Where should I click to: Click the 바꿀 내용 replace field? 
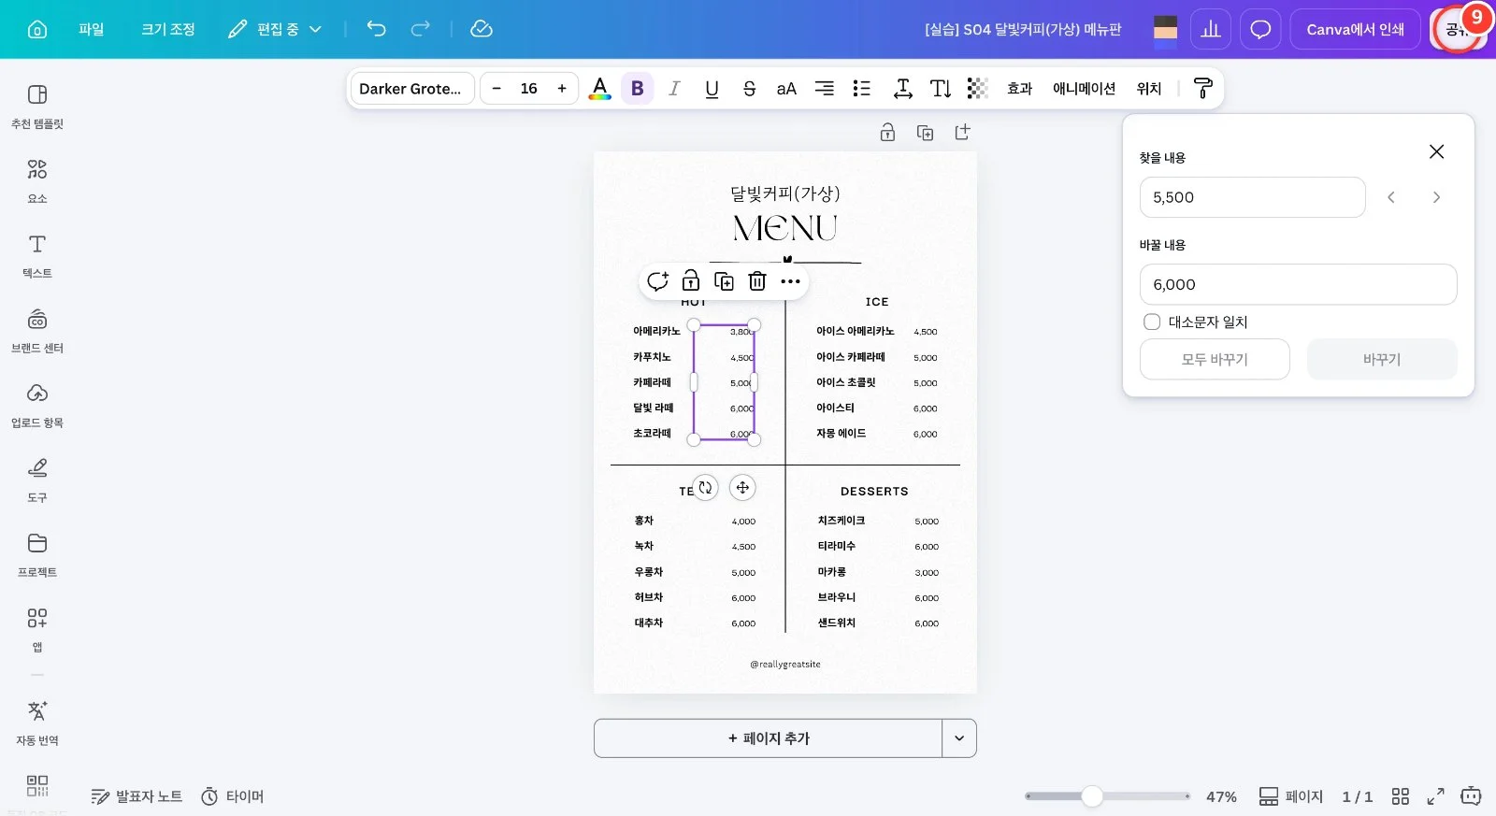[1298, 284]
